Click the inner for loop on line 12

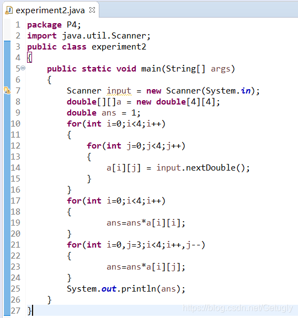(136, 146)
